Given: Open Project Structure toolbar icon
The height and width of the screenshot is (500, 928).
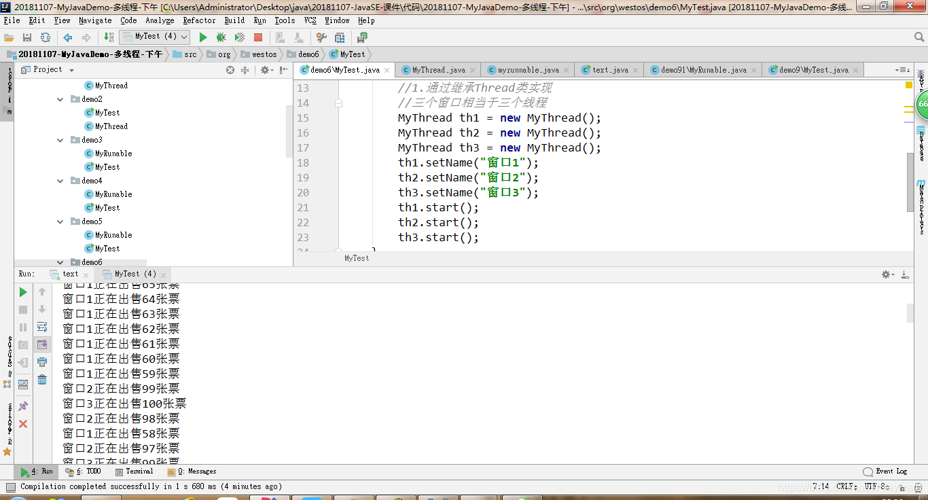Looking at the screenshot, I should 340,37.
